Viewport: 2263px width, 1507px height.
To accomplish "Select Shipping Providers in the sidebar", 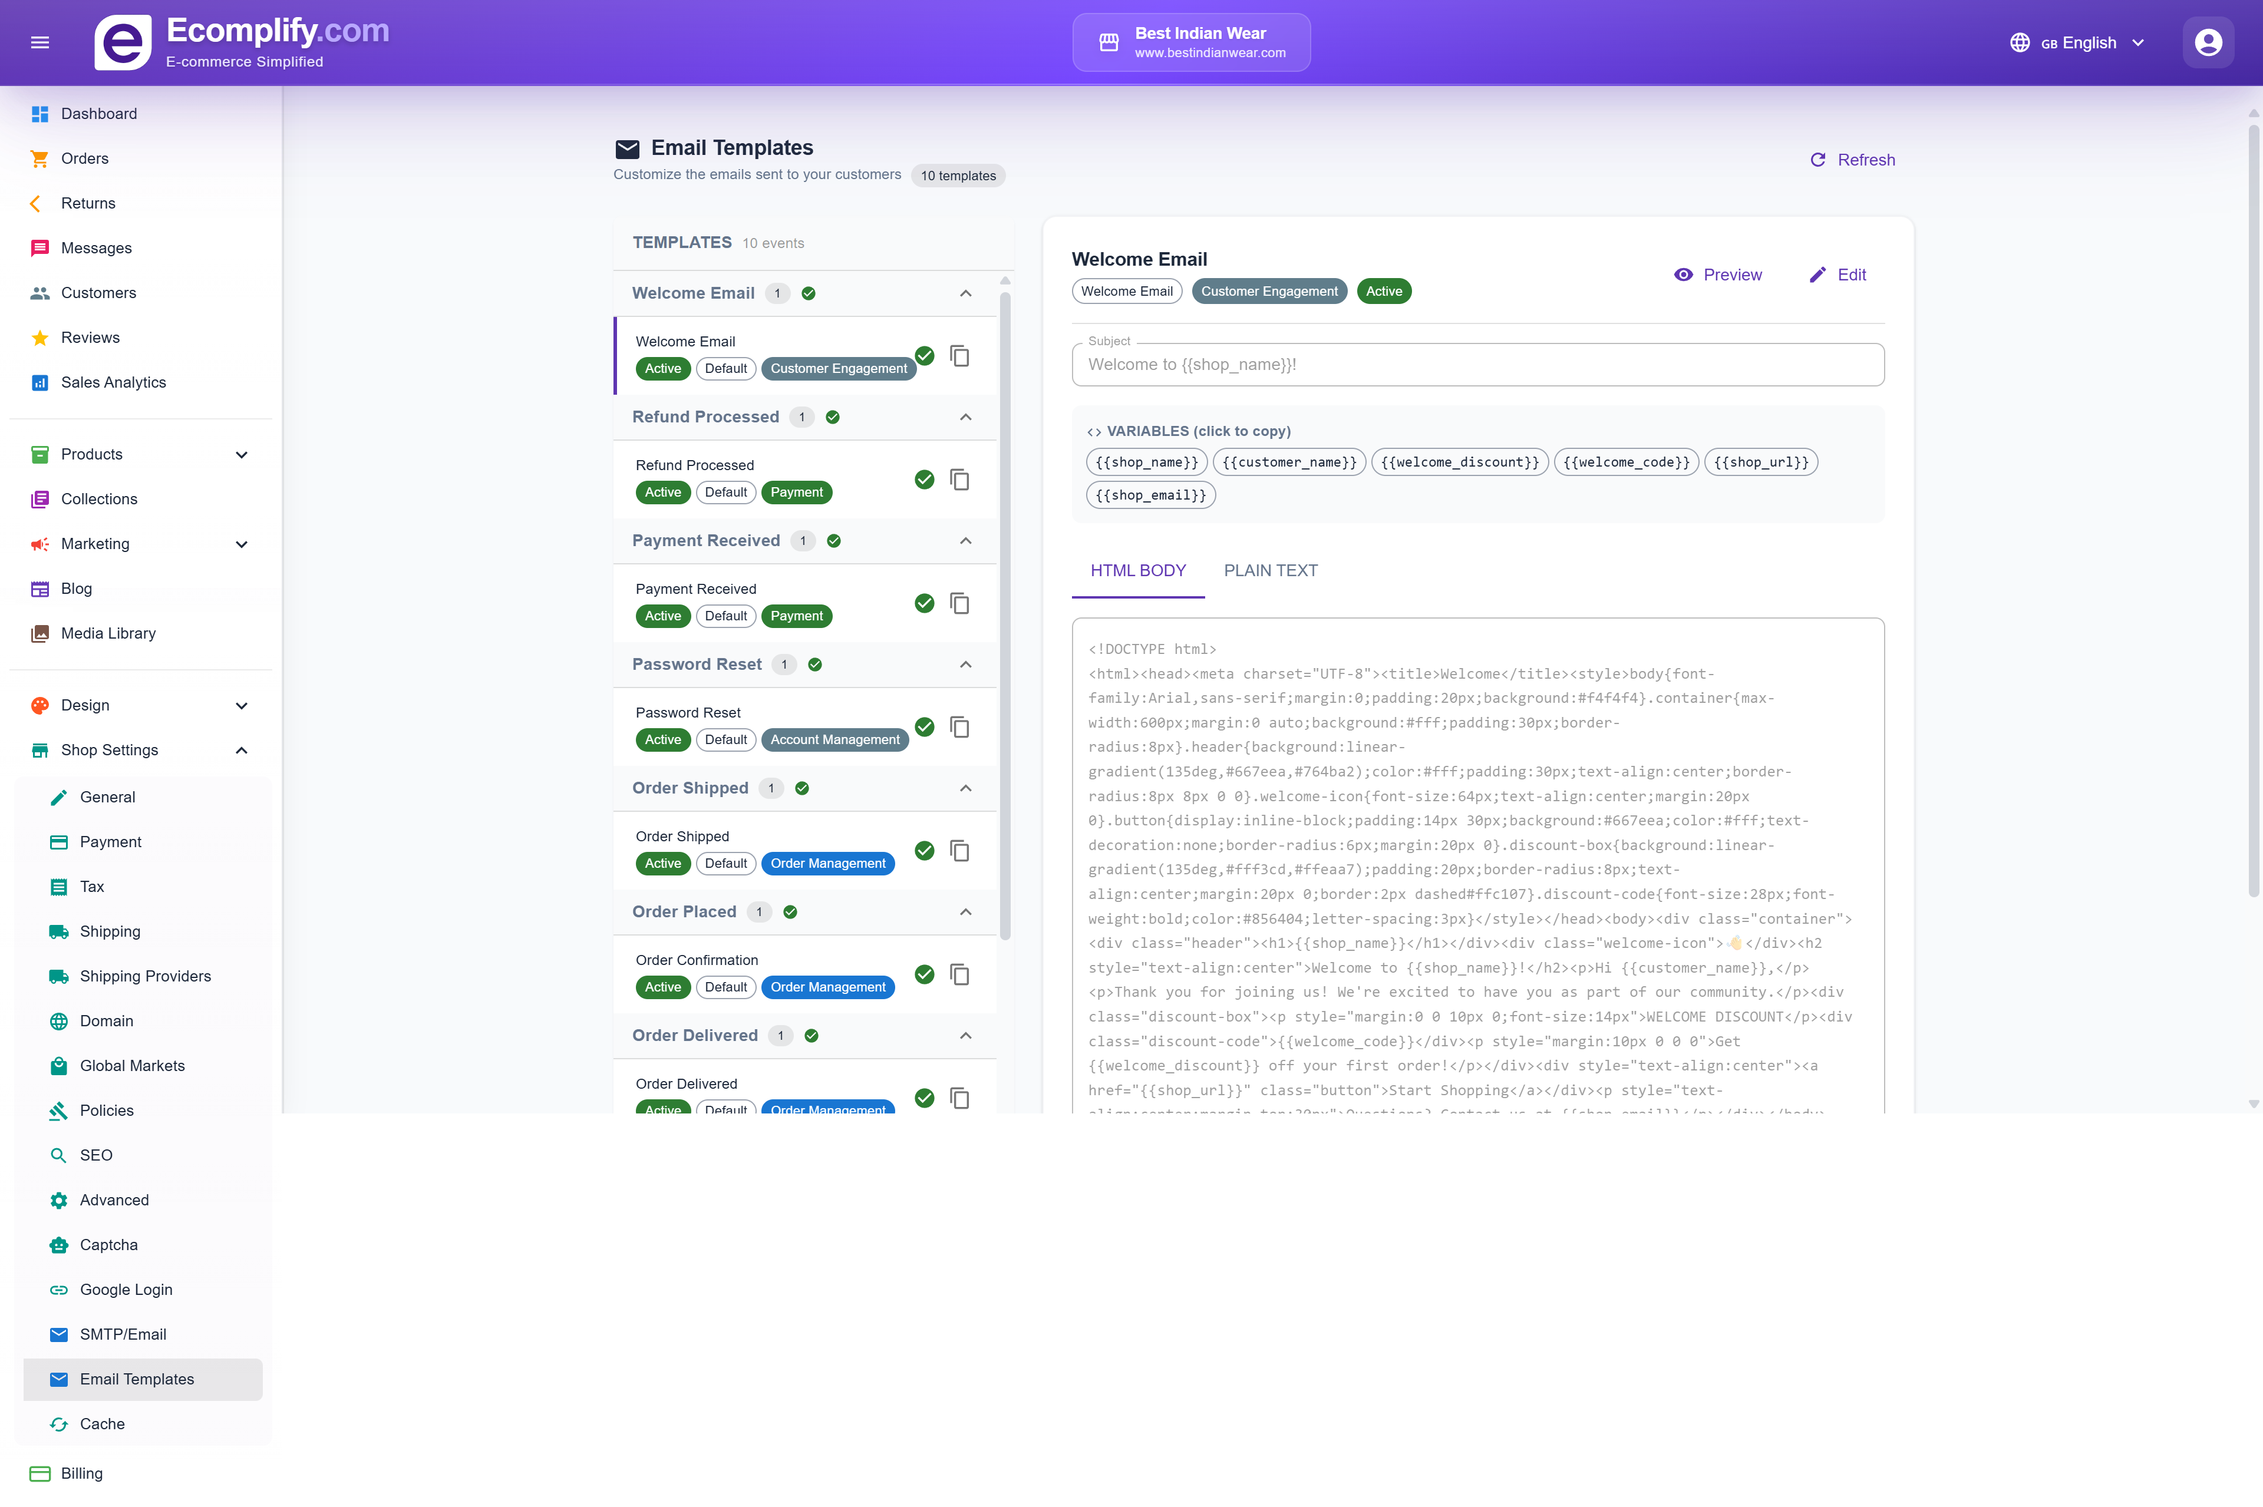I will [145, 976].
